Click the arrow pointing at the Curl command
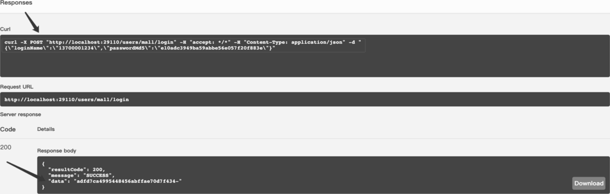This screenshot has height=194, width=610. [32, 22]
